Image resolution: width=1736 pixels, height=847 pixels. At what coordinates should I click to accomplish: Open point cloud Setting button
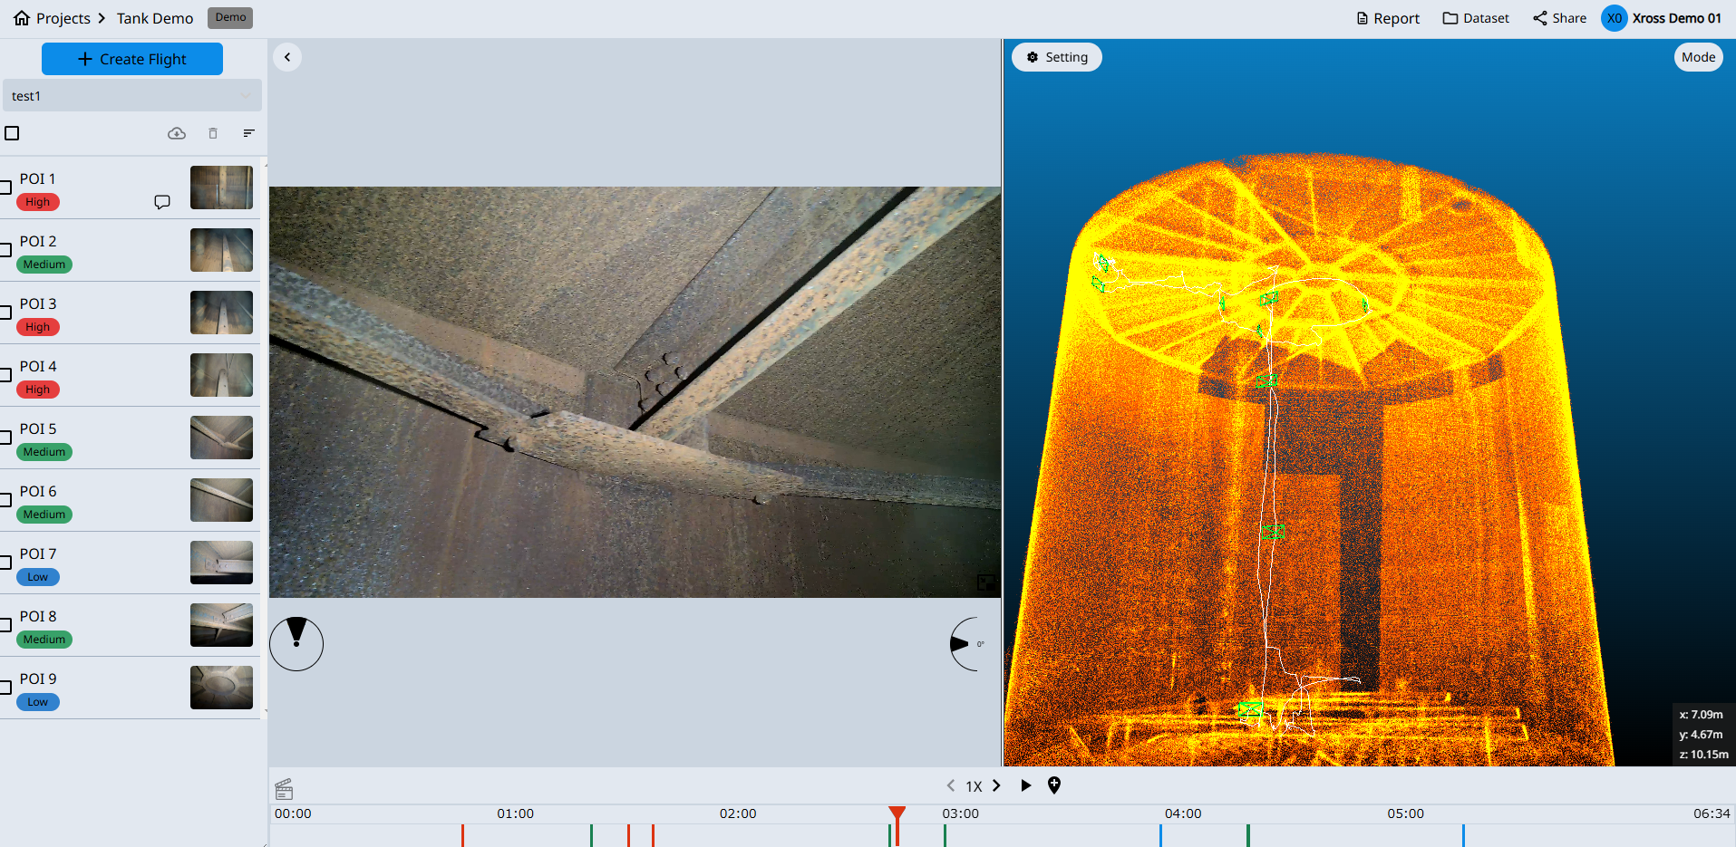pyautogui.click(x=1056, y=57)
